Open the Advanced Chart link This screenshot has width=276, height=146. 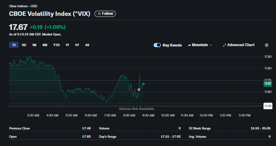click(239, 45)
